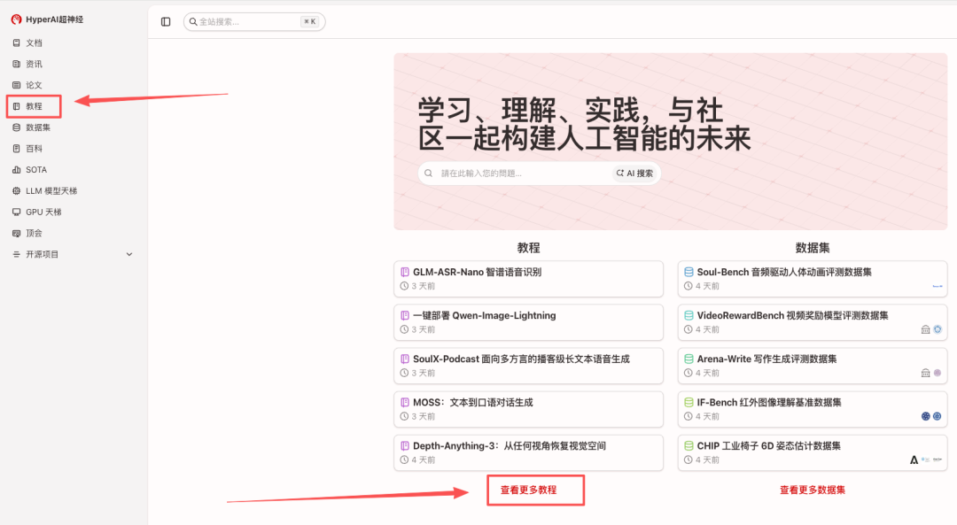Open 文档 in the sidebar
The width and height of the screenshot is (957, 525).
tap(34, 42)
